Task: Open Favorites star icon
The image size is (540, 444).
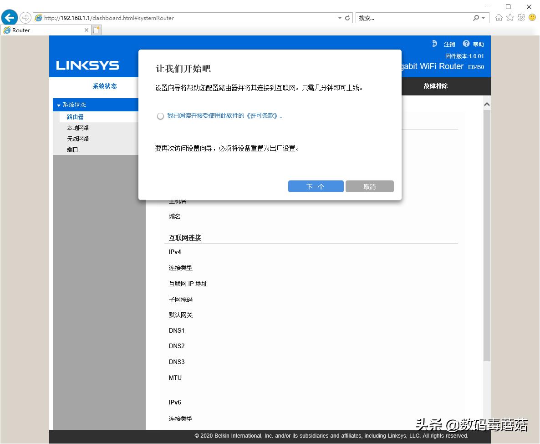Action: click(510, 18)
